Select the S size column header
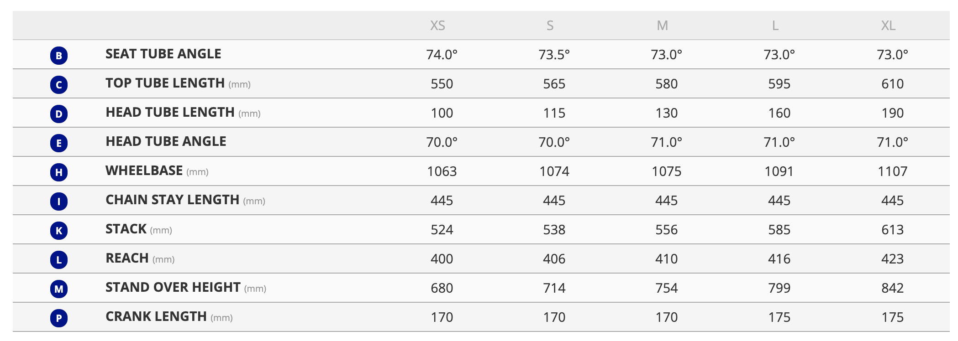This screenshot has height=341, width=958. tap(550, 26)
